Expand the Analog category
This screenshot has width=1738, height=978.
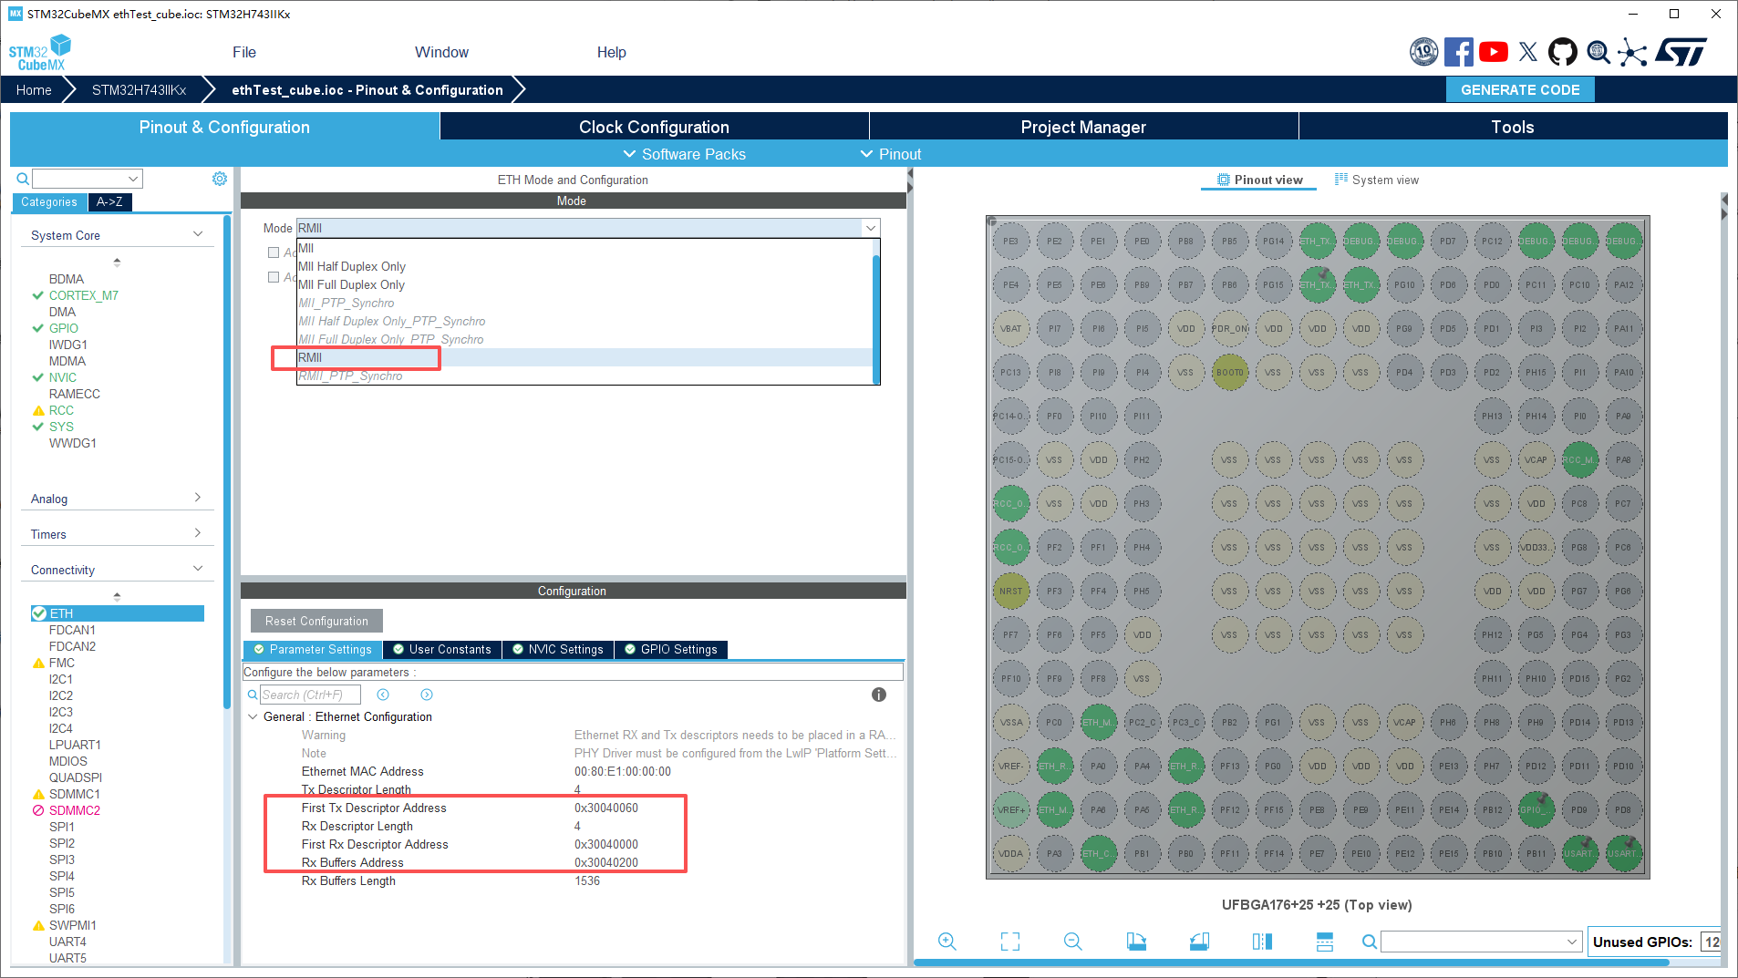tap(198, 498)
